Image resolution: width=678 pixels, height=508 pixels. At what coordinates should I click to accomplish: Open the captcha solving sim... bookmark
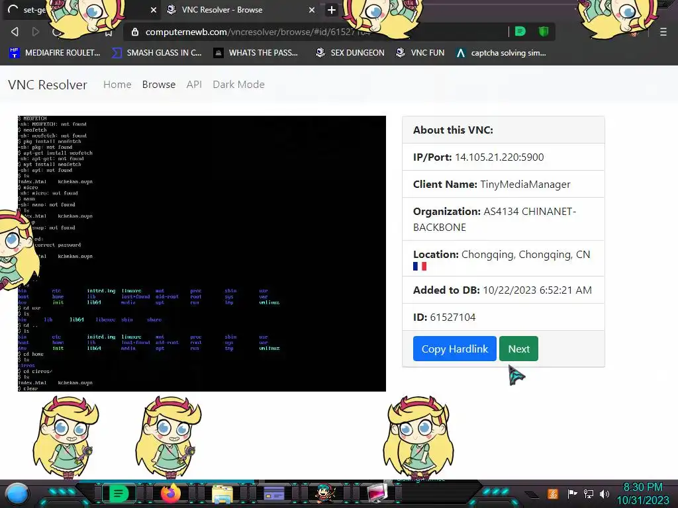tap(501, 53)
